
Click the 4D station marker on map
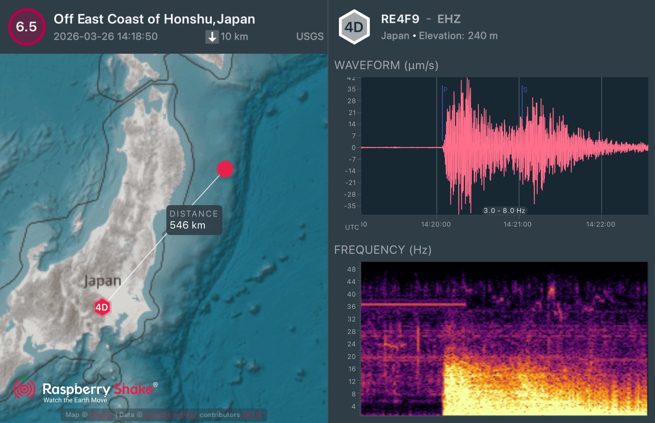tap(102, 307)
